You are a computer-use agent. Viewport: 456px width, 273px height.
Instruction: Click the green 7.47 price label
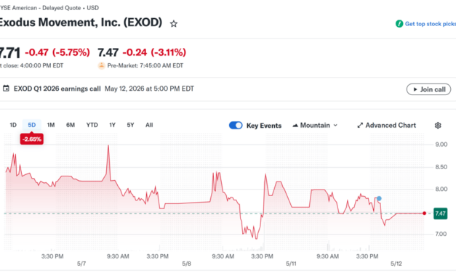click(440, 213)
